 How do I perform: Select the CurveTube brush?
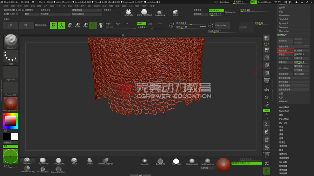(x=128, y=12)
